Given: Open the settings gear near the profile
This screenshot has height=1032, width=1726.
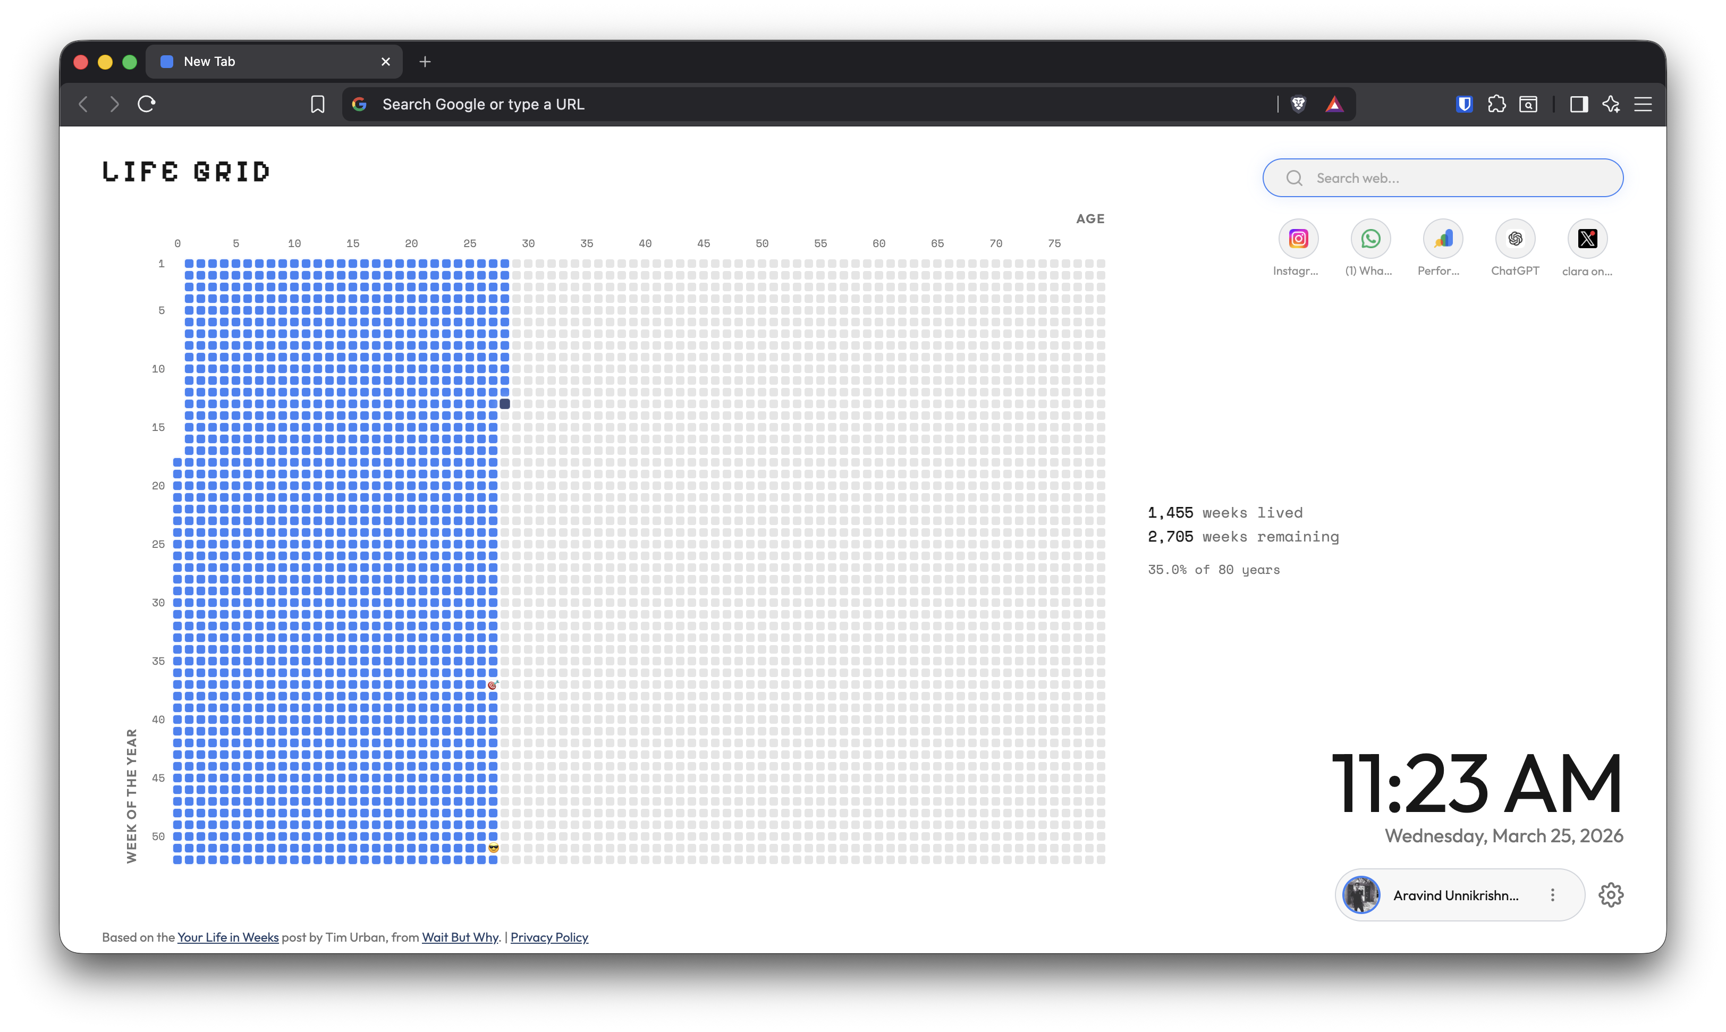Looking at the screenshot, I should [x=1611, y=895].
